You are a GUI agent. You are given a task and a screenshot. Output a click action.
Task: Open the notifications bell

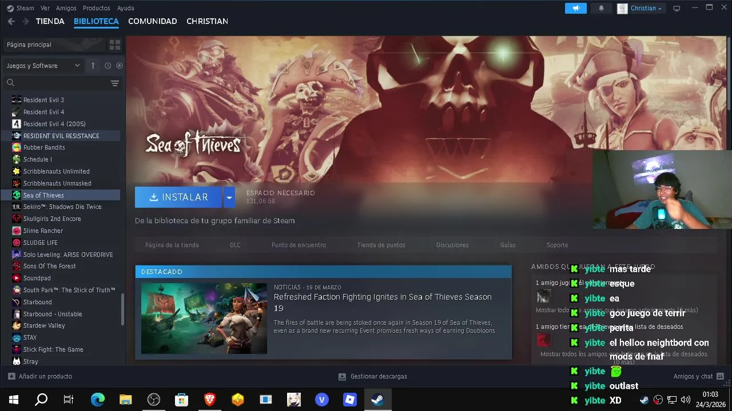601,8
